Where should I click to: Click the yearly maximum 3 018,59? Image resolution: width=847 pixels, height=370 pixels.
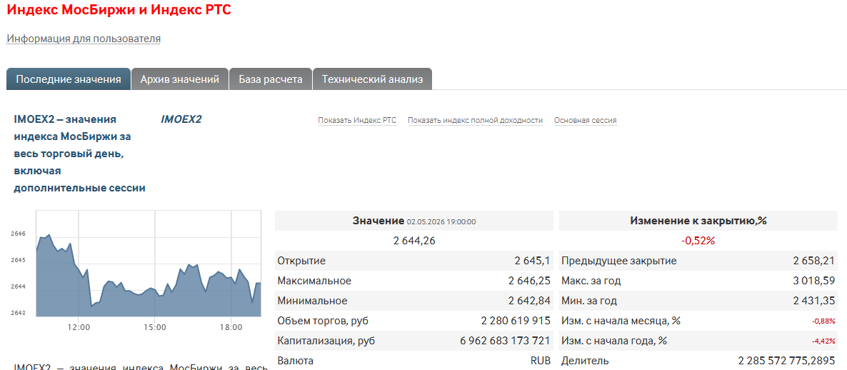[x=814, y=281]
